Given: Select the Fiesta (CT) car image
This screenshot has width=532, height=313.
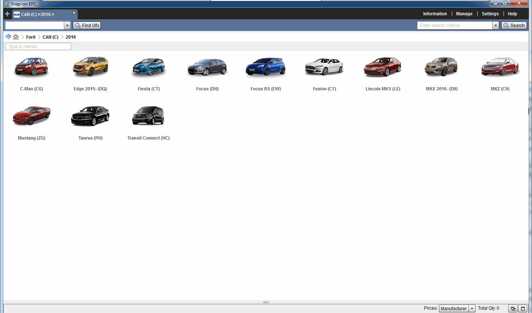Looking at the screenshot, I should [149, 67].
